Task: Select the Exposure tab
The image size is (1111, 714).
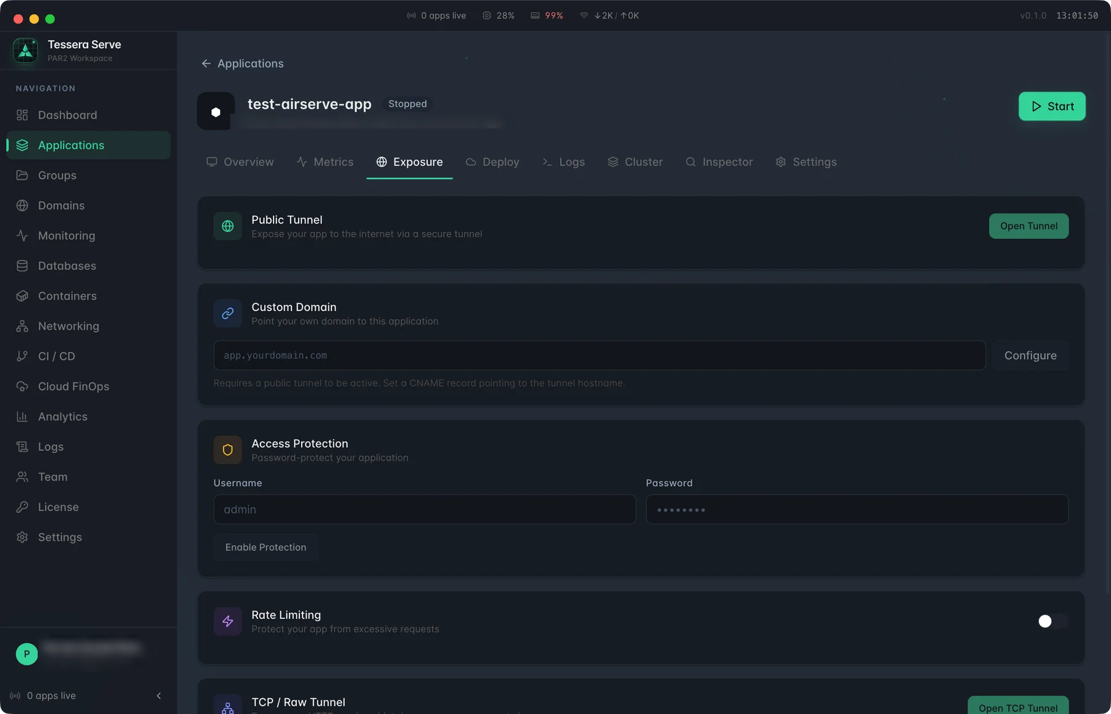Action: 409,162
